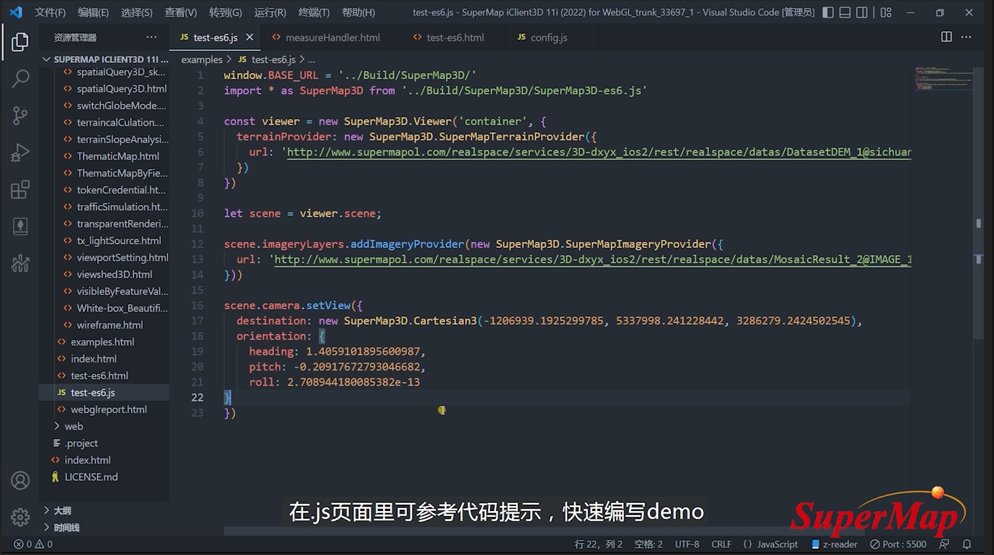
Task: Open errors and warnings in status bar
Action: click(x=33, y=544)
